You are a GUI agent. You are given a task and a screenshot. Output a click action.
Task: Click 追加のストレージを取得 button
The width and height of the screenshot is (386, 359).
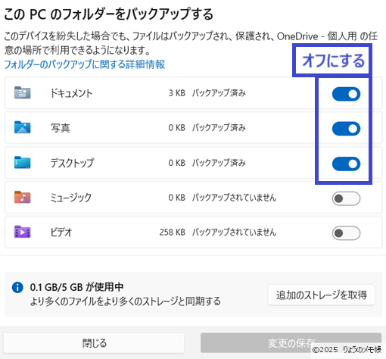point(321,295)
